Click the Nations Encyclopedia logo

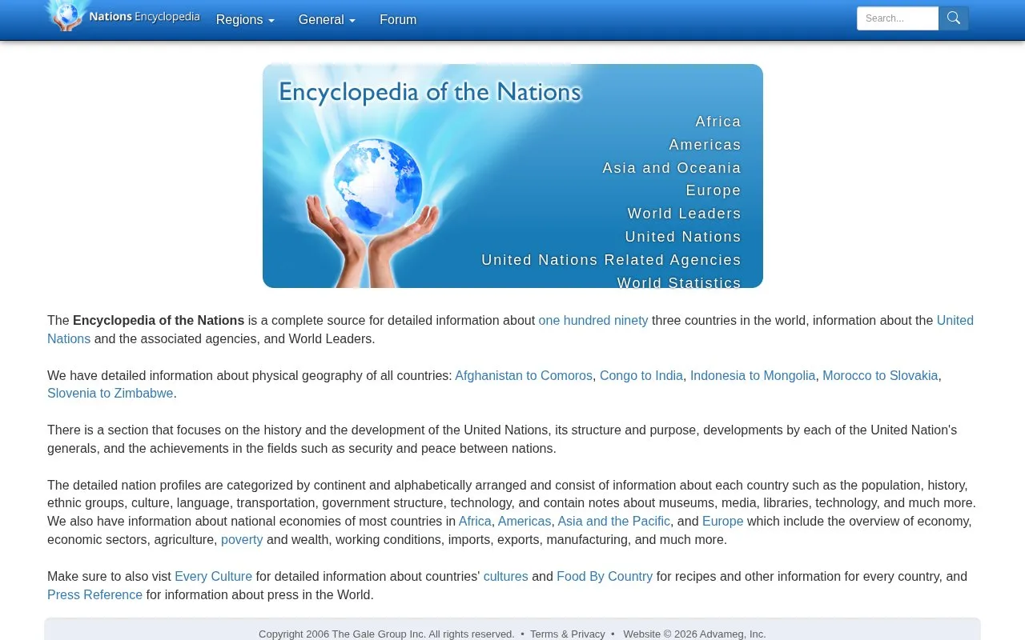pos(122,16)
